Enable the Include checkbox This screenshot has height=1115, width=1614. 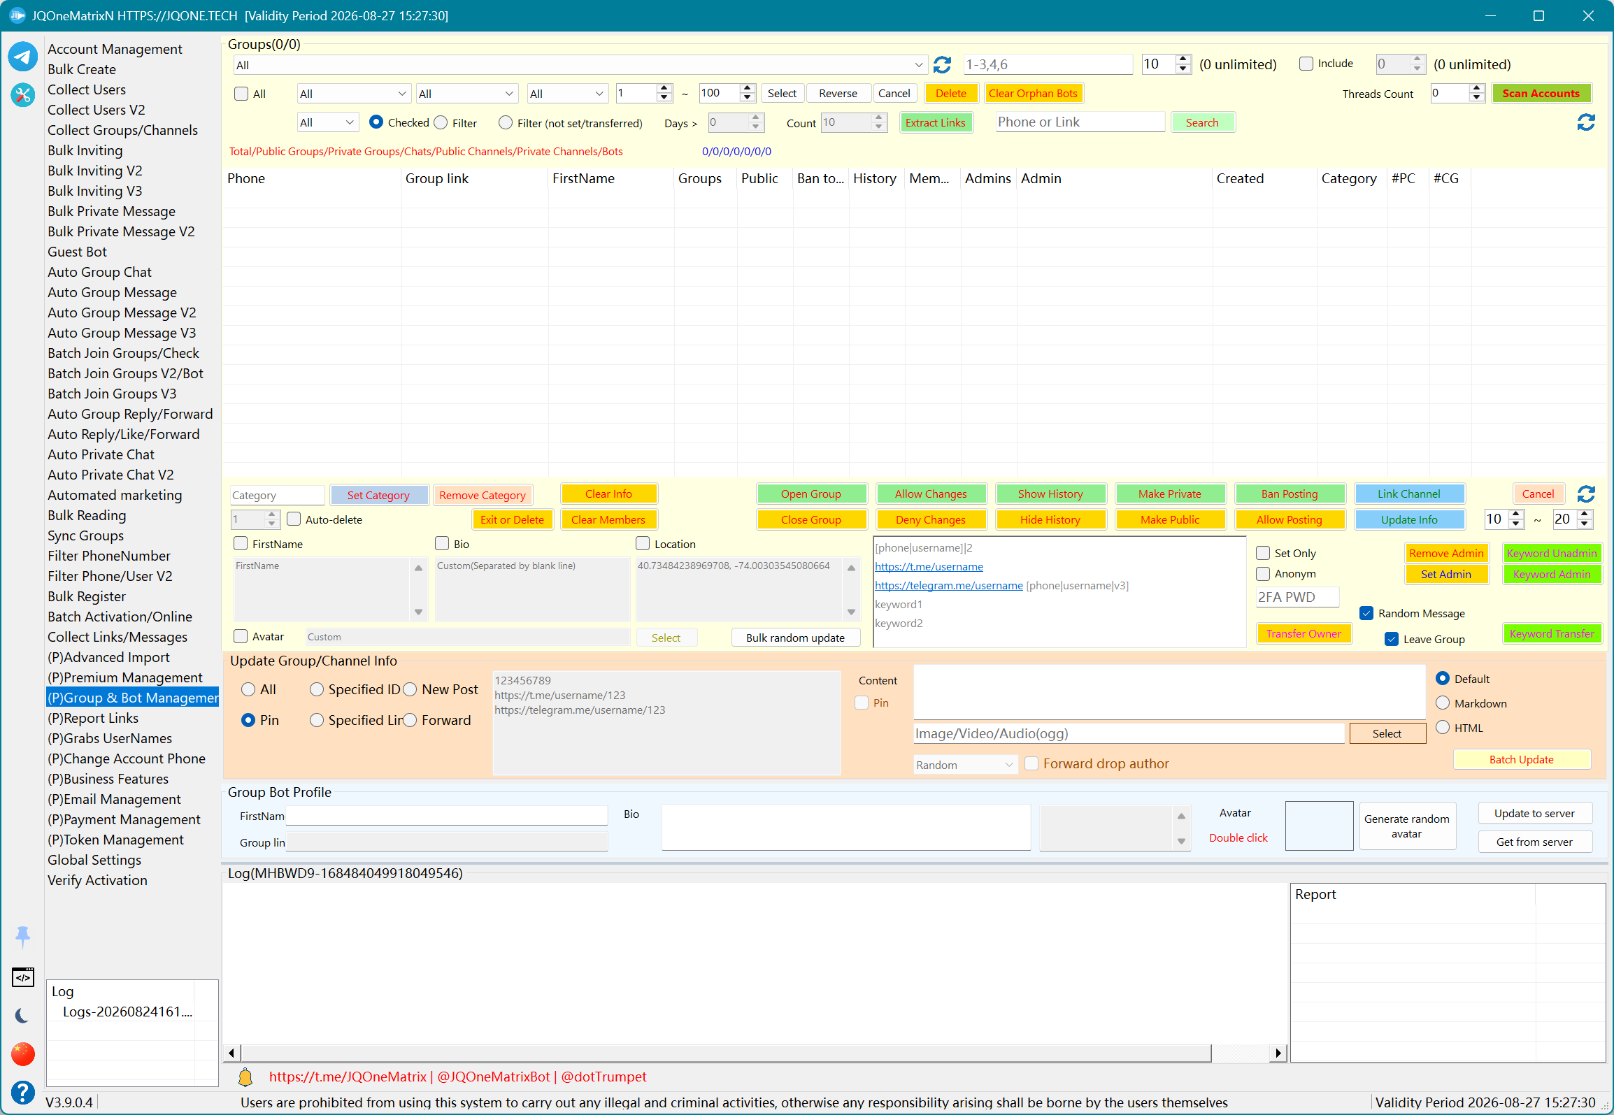(x=1306, y=64)
